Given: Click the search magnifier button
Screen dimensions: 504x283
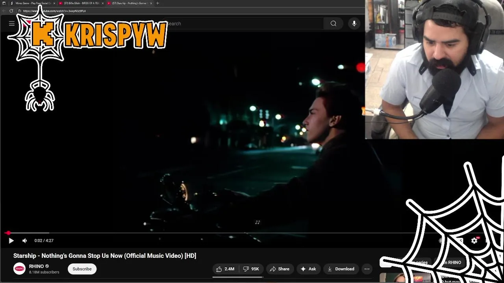Looking at the screenshot, I should [x=334, y=24].
